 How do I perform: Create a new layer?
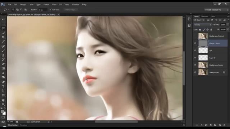pos(220,125)
